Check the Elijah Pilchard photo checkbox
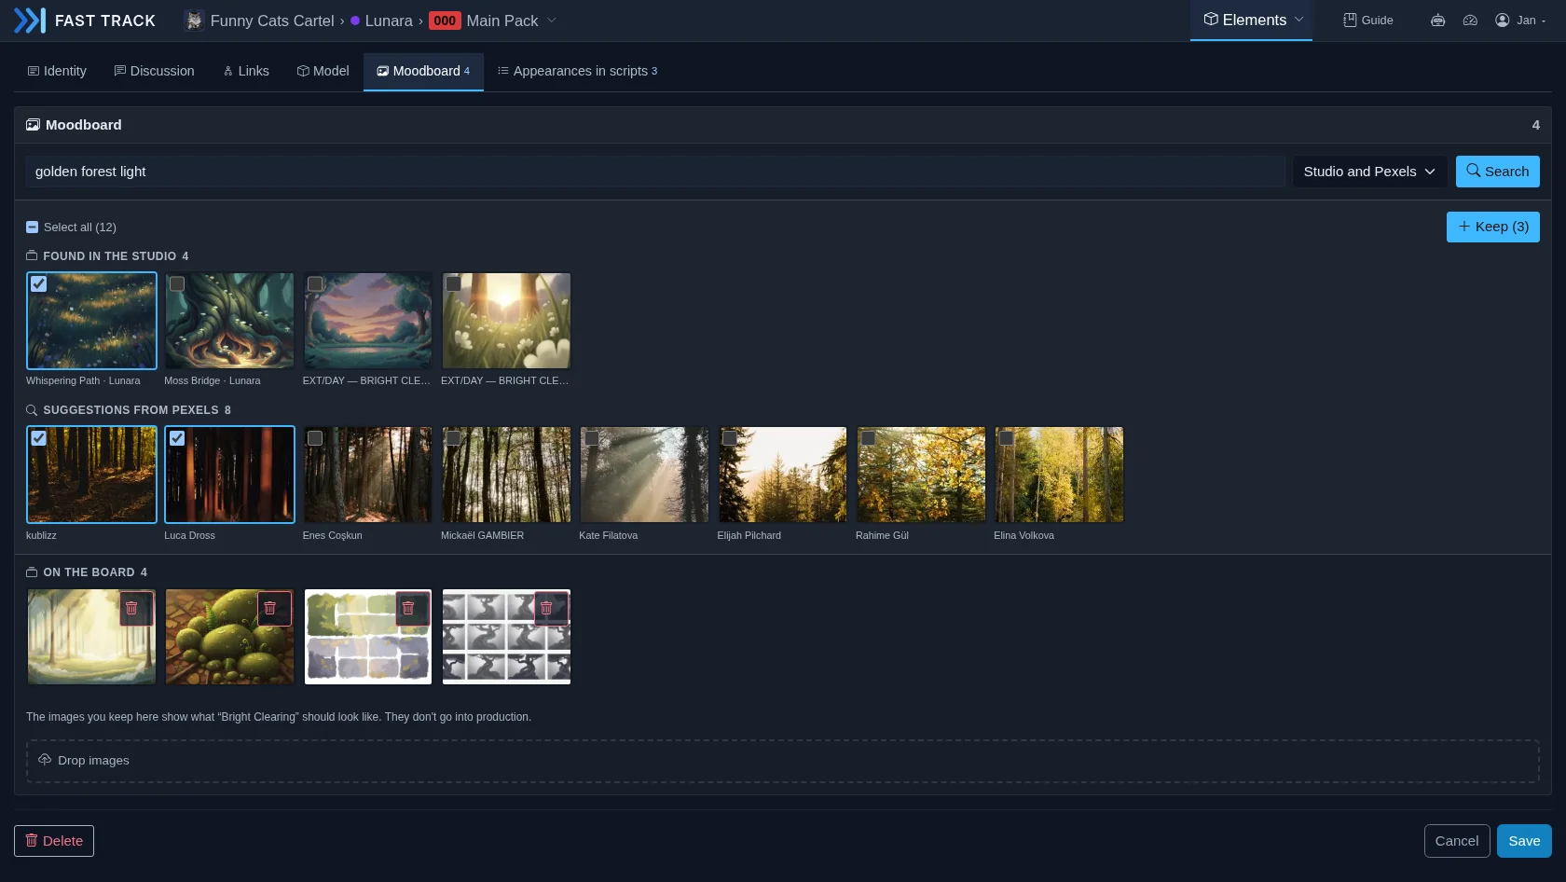 [730, 438]
